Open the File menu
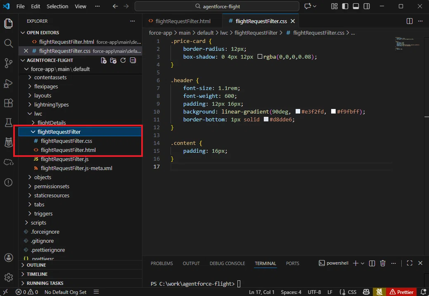Screen dimensions: 429x296 coord(21,6)
